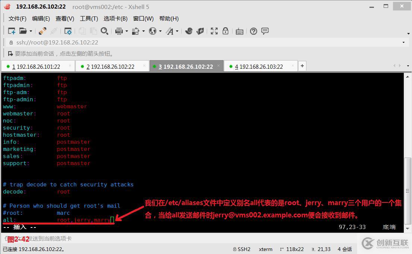This screenshot has width=412, height=254.
Task: Click the 4 会话 session count
Action: coord(345,249)
